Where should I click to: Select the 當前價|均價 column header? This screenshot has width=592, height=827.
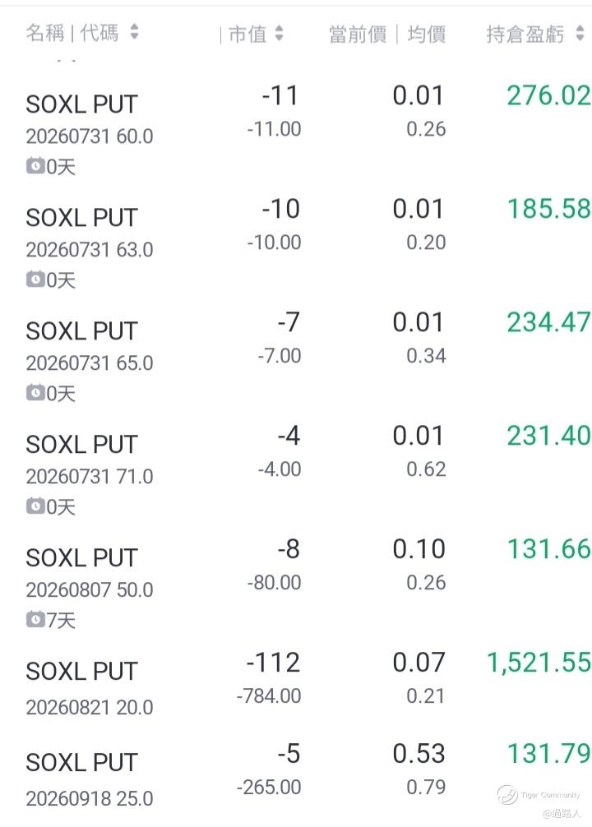pyautogui.click(x=387, y=35)
